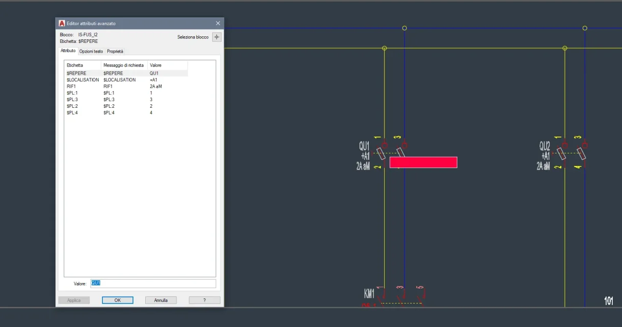Click the page number 101 in the drawing
622x327 pixels.
tap(609, 301)
